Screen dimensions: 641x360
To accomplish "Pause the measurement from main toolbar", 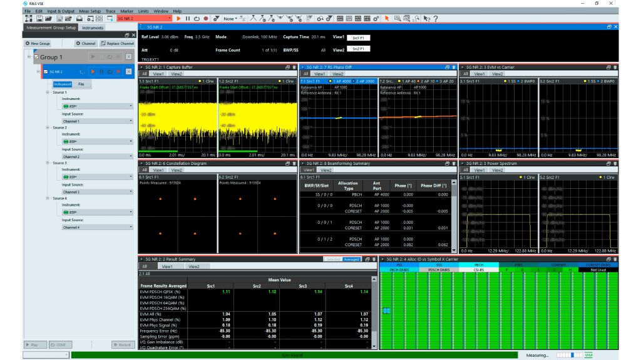I will tap(188, 18).
